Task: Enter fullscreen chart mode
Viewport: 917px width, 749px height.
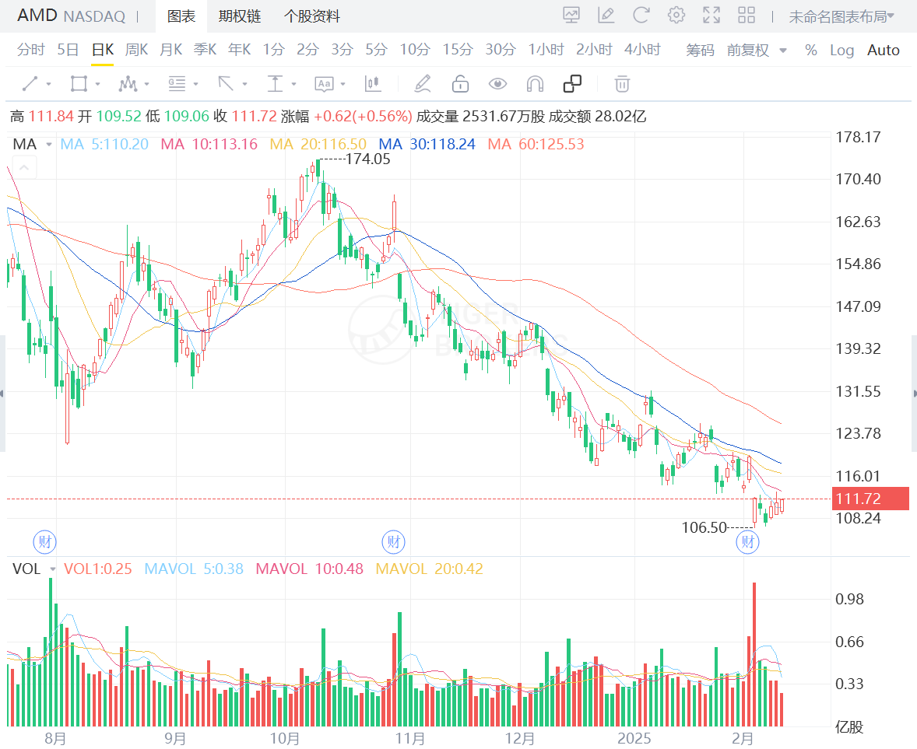Action: point(711,16)
